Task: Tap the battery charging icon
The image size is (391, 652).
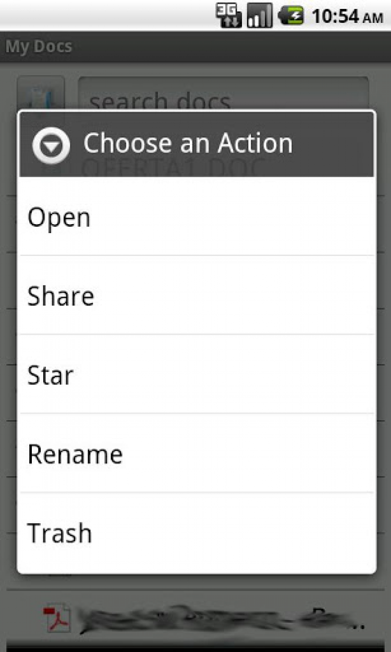Action: [291, 16]
